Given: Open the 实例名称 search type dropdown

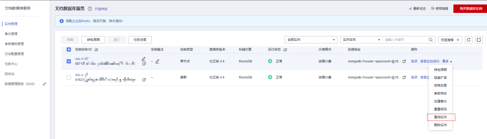Looking at the screenshot, I should [x=361, y=40].
